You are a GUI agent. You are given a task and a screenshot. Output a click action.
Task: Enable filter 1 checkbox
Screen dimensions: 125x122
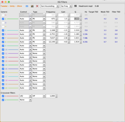point(3,15)
